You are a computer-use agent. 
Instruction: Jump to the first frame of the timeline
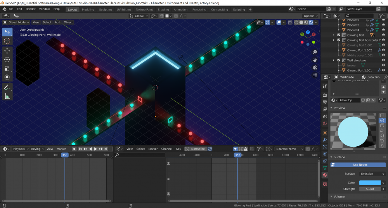pyautogui.click(x=80, y=149)
